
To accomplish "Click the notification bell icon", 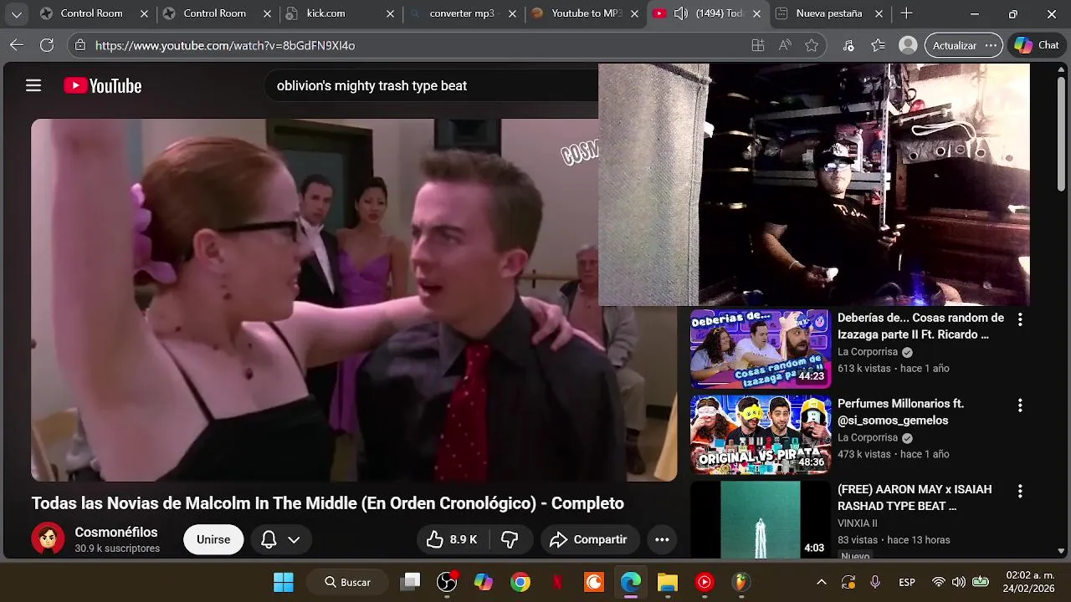I will tap(269, 539).
